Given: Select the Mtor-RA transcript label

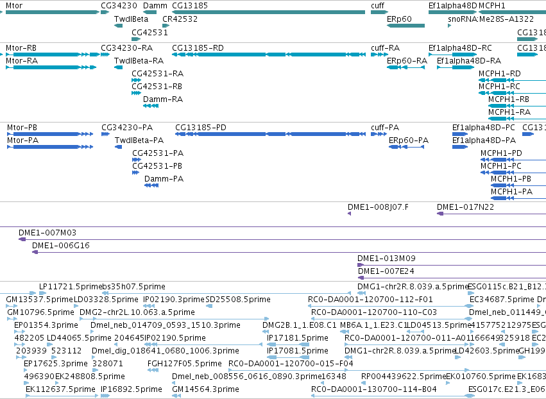Looking at the screenshot, I should 22,61.
